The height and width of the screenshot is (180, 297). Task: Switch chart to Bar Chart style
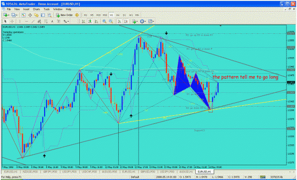(83, 21)
